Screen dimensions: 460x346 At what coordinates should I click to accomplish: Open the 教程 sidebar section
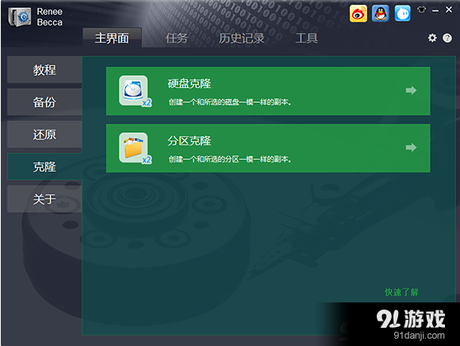point(44,70)
